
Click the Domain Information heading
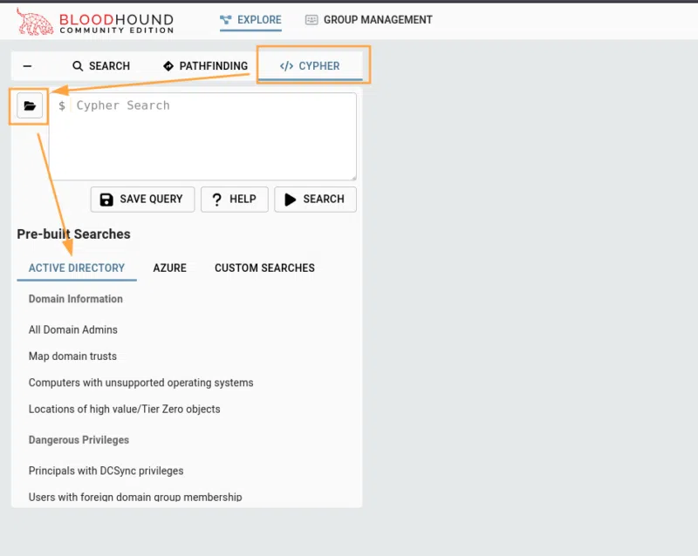point(76,299)
